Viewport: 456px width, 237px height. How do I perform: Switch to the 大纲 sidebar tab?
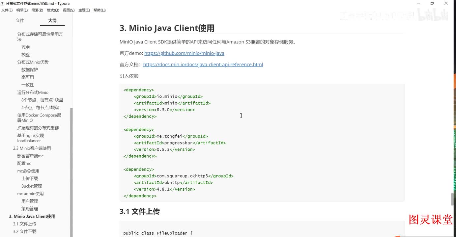click(x=52, y=20)
